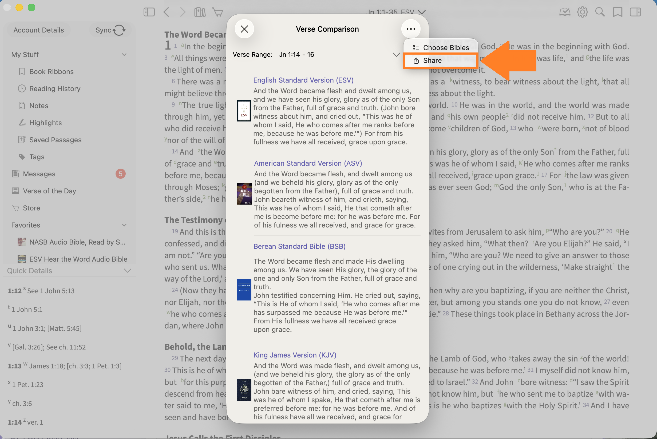
Task: Click the bookmark ribbon toolbar icon
Action: [x=618, y=12]
